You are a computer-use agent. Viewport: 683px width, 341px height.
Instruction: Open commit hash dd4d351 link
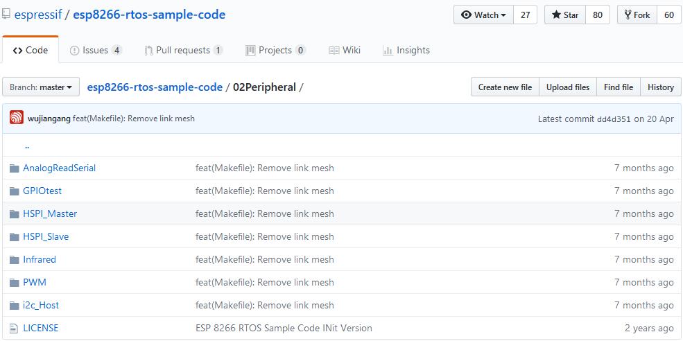click(614, 119)
